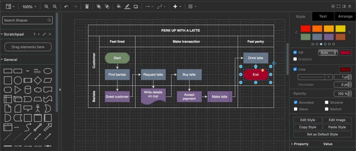Open the Fill Auto style dropdown
This screenshot has width=356, height=151.
tap(328, 52)
